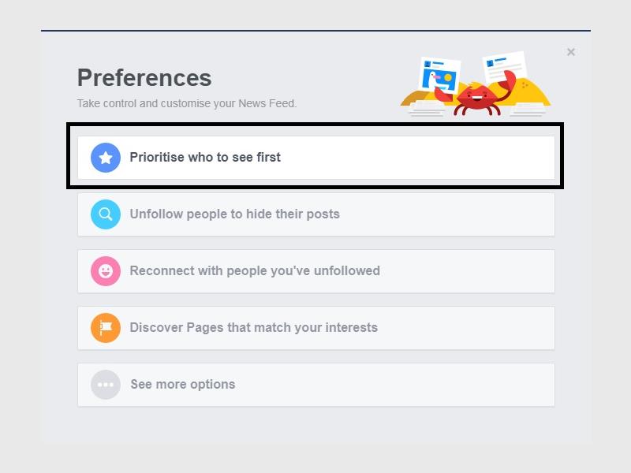Click the See more options label
631x473 pixels.
point(182,384)
